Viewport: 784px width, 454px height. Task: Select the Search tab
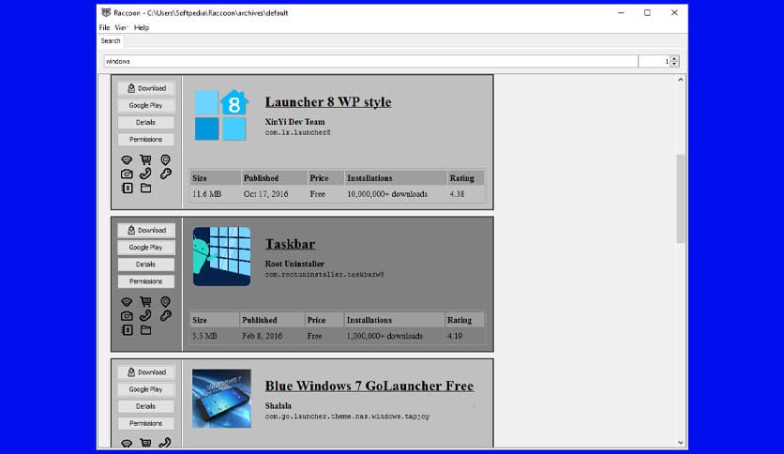[111, 41]
